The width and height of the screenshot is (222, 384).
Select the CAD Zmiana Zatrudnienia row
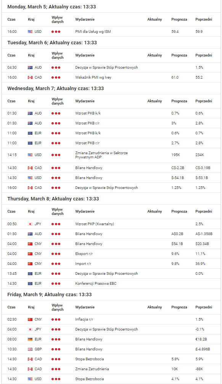tap(111, 369)
